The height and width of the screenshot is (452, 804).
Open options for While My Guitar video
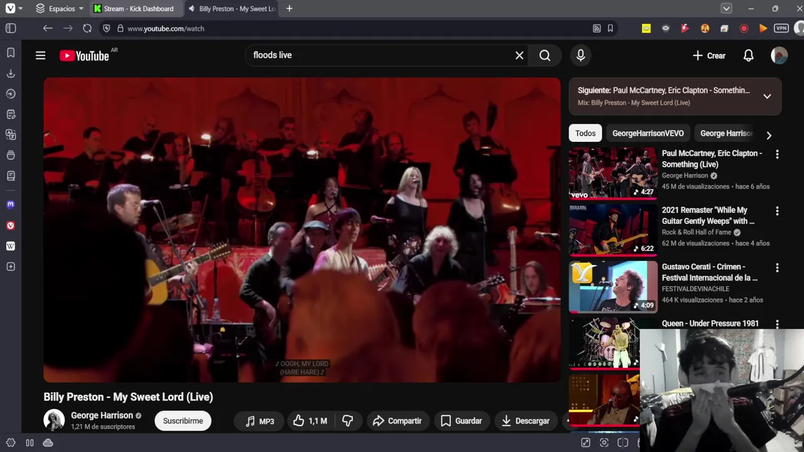[x=777, y=211]
